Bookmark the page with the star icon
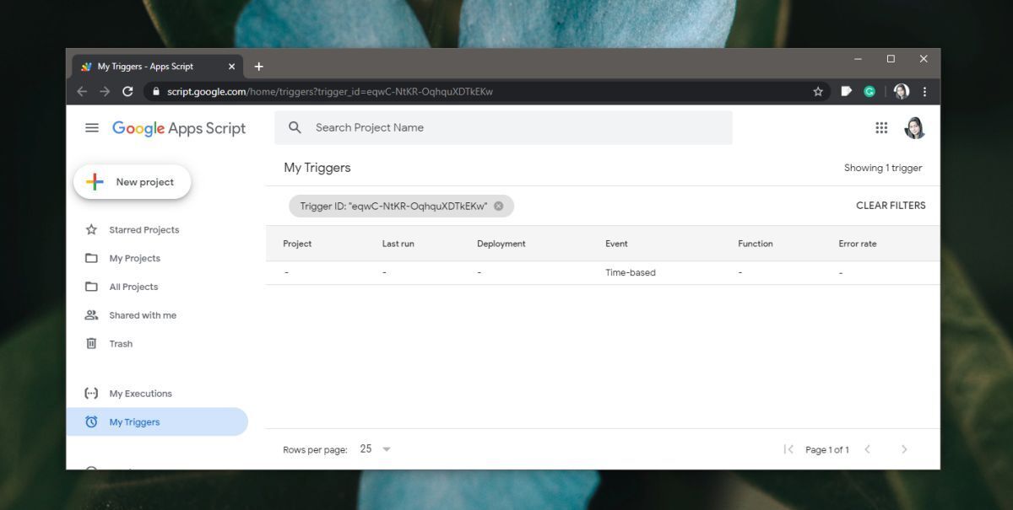1013x510 pixels. [817, 91]
